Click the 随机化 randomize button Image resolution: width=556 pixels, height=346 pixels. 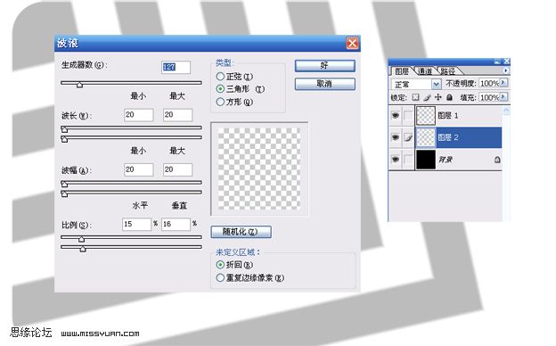tap(241, 232)
